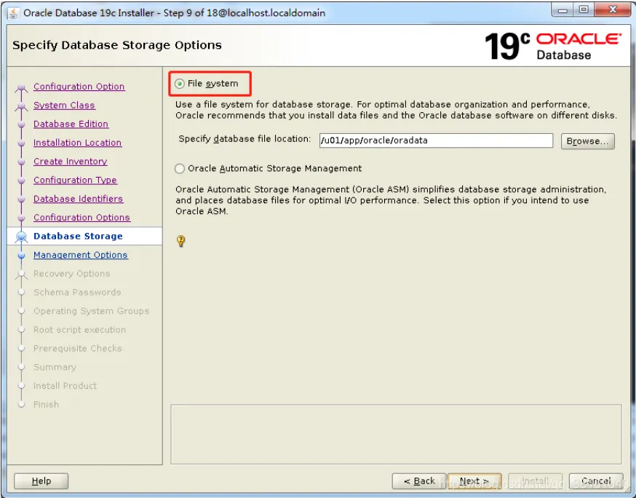Click the Java installer title bar icon

tap(13, 13)
